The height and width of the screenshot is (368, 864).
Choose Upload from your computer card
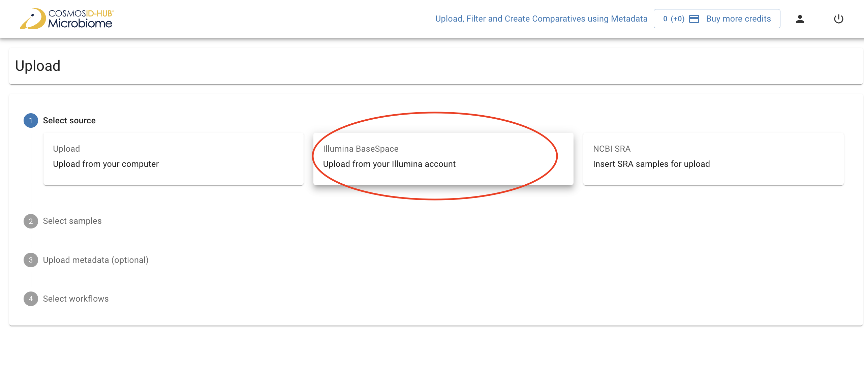[x=173, y=159]
